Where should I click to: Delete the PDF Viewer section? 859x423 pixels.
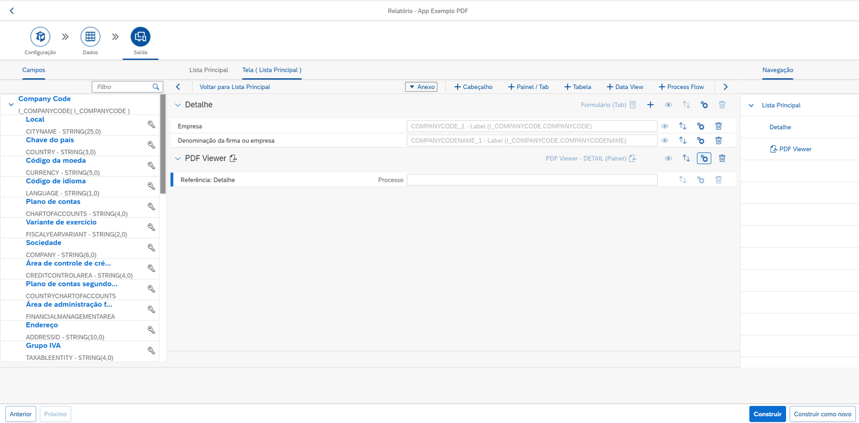tap(722, 159)
